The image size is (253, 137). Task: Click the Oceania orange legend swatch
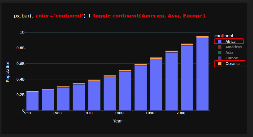[x=220, y=64]
